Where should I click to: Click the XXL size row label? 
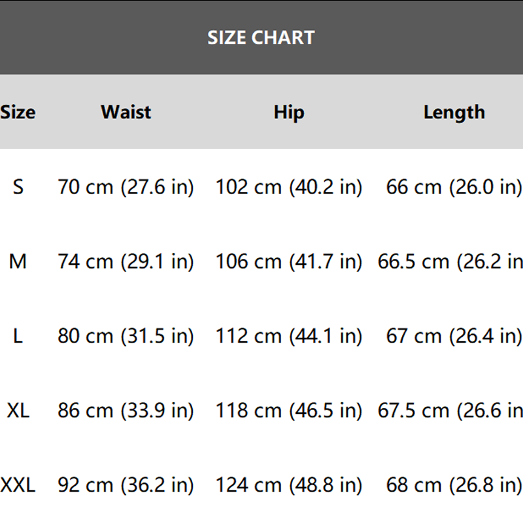18,485
